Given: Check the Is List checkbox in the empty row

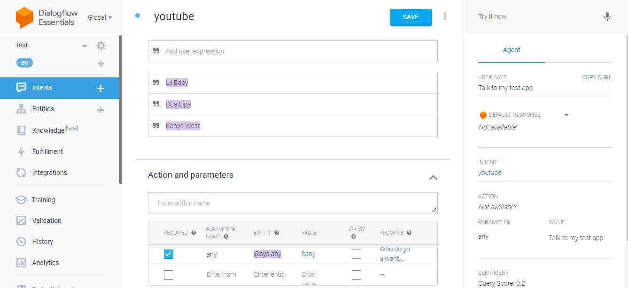Looking at the screenshot, I should click(357, 275).
